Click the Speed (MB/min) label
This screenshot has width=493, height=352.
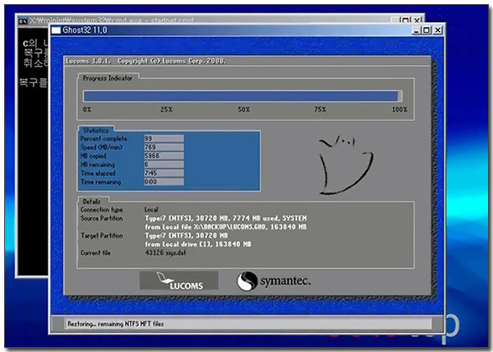tap(102, 147)
